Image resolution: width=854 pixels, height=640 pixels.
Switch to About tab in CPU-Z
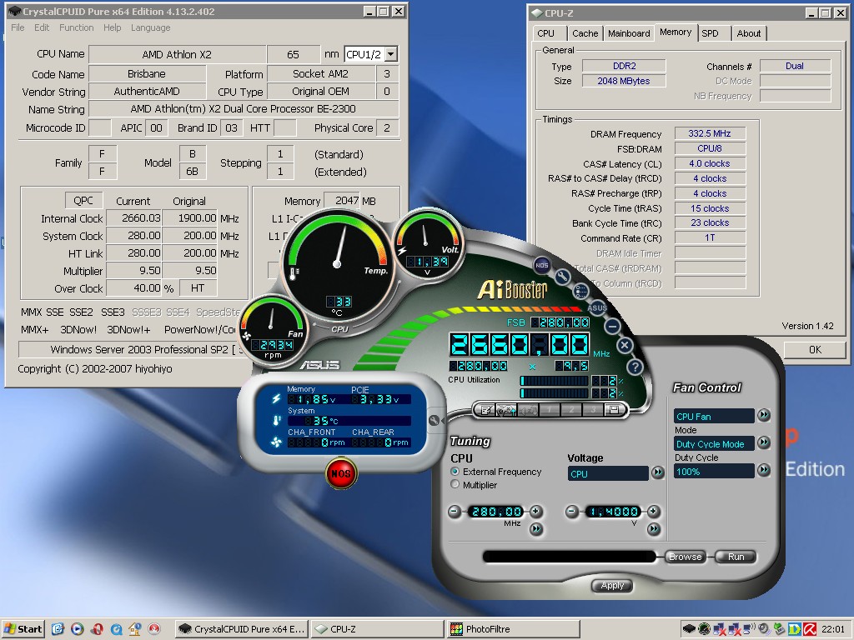[x=749, y=33]
